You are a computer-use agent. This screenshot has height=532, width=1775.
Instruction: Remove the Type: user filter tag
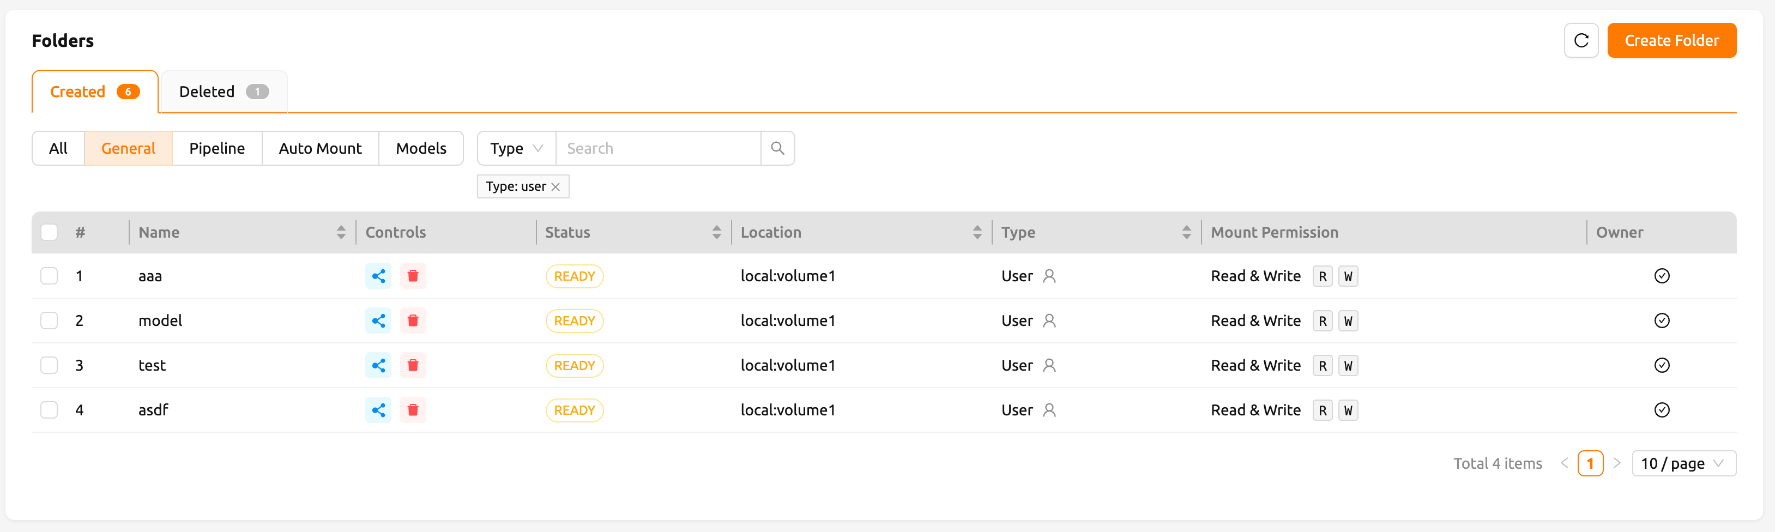[556, 187]
